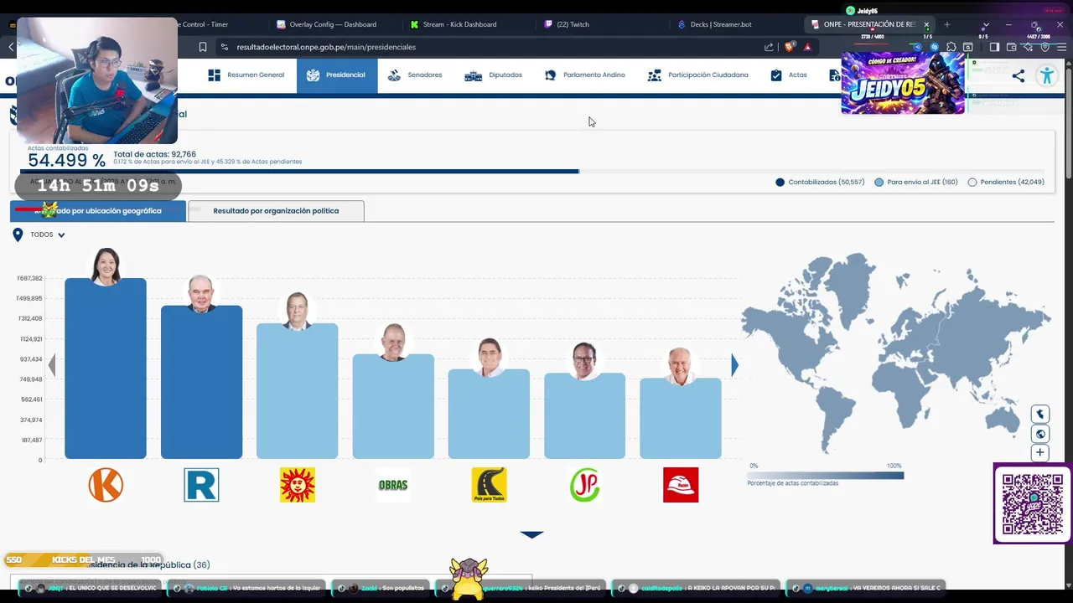Click the Contabilizadas legend marker

[x=780, y=182]
